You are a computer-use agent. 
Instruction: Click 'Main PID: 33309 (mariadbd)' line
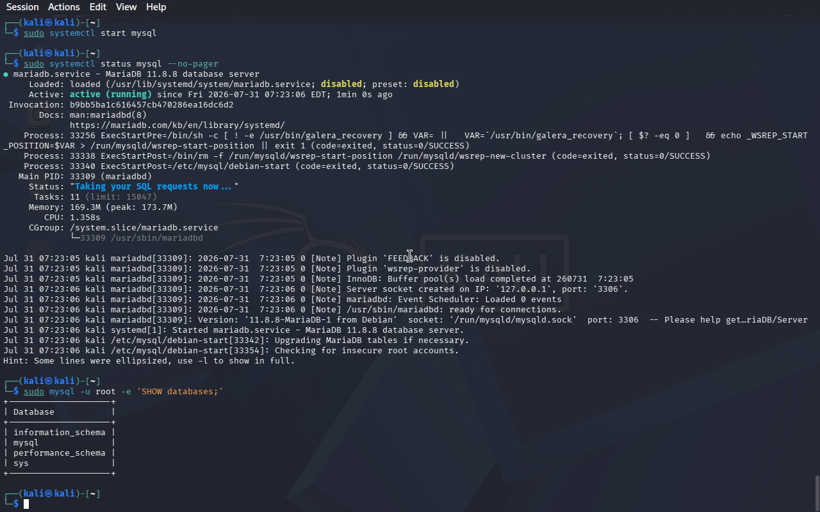click(x=85, y=177)
